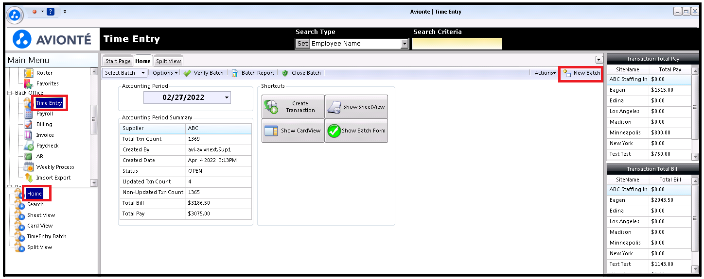Click the Split View tree icon
Image resolution: width=704 pixels, height=279 pixels.
pos(19,247)
